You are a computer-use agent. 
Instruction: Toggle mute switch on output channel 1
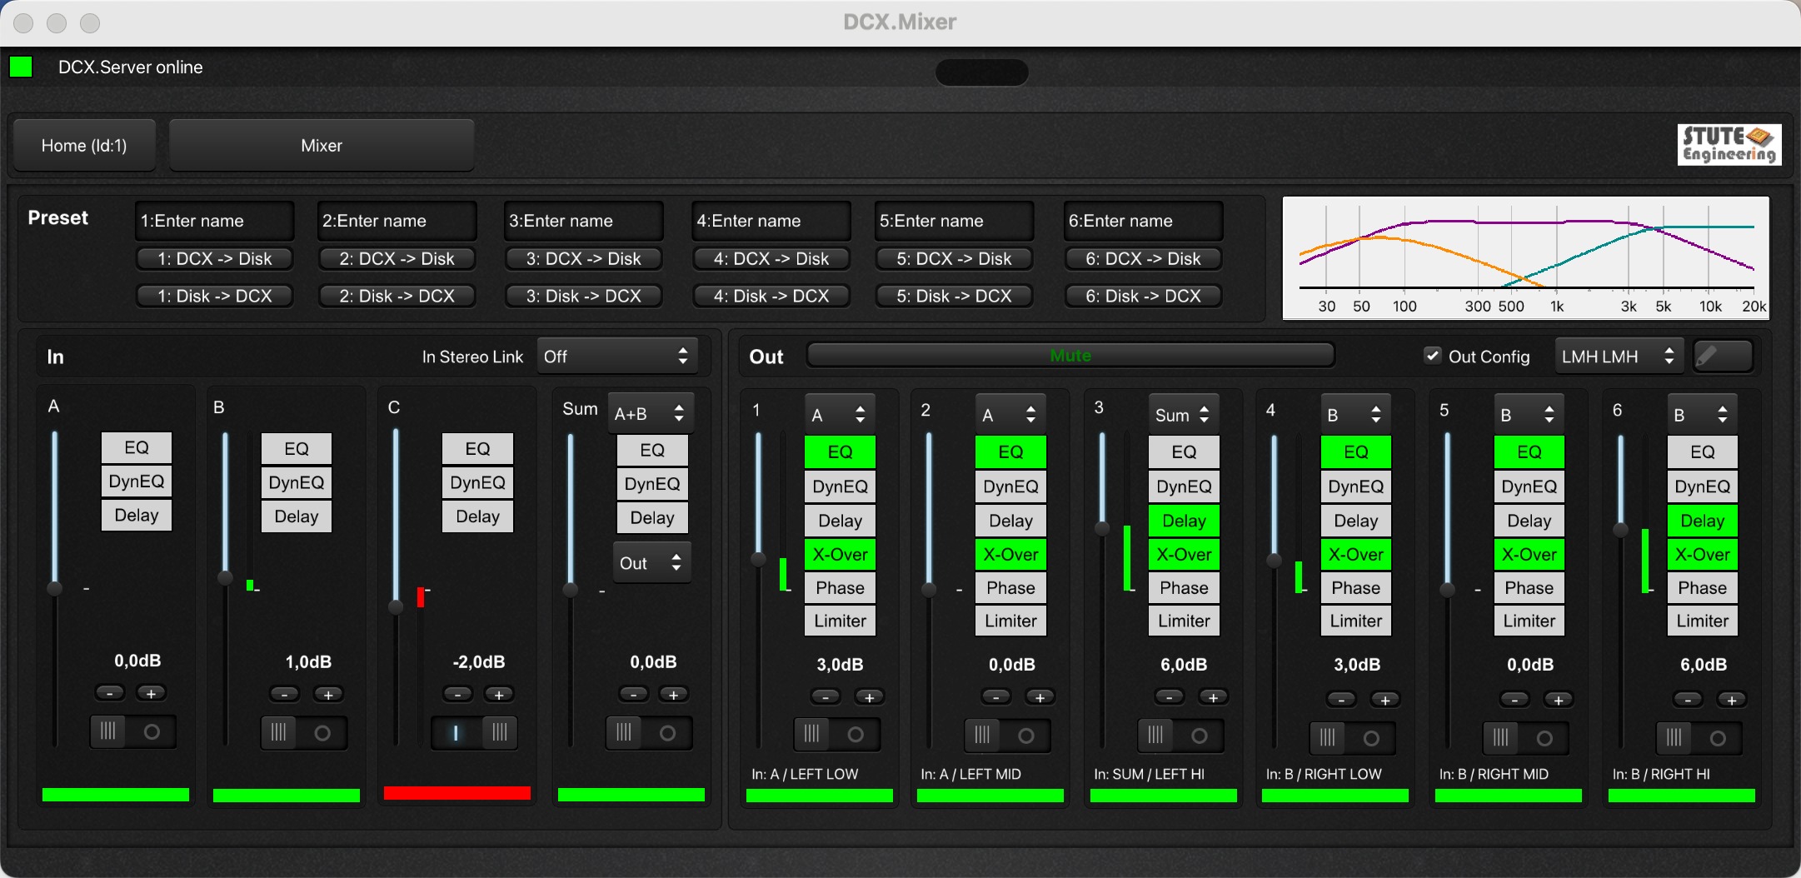836,735
